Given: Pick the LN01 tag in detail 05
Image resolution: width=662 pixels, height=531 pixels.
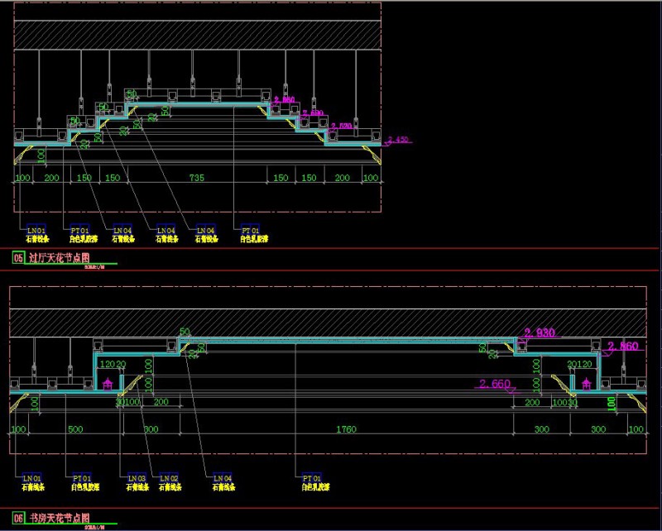Looking at the screenshot, I should (x=36, y=231).
